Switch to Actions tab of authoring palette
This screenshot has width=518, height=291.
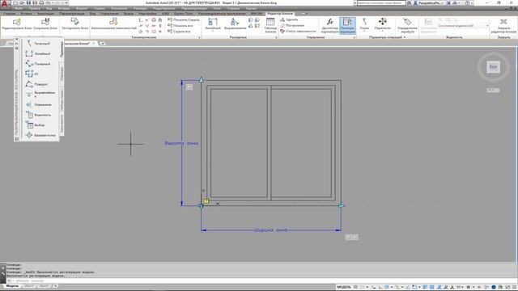tap(62, 74)
